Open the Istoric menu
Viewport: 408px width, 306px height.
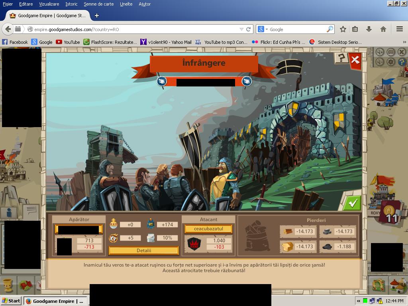pos(71,4)
